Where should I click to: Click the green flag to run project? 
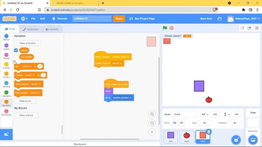(165, 28)
